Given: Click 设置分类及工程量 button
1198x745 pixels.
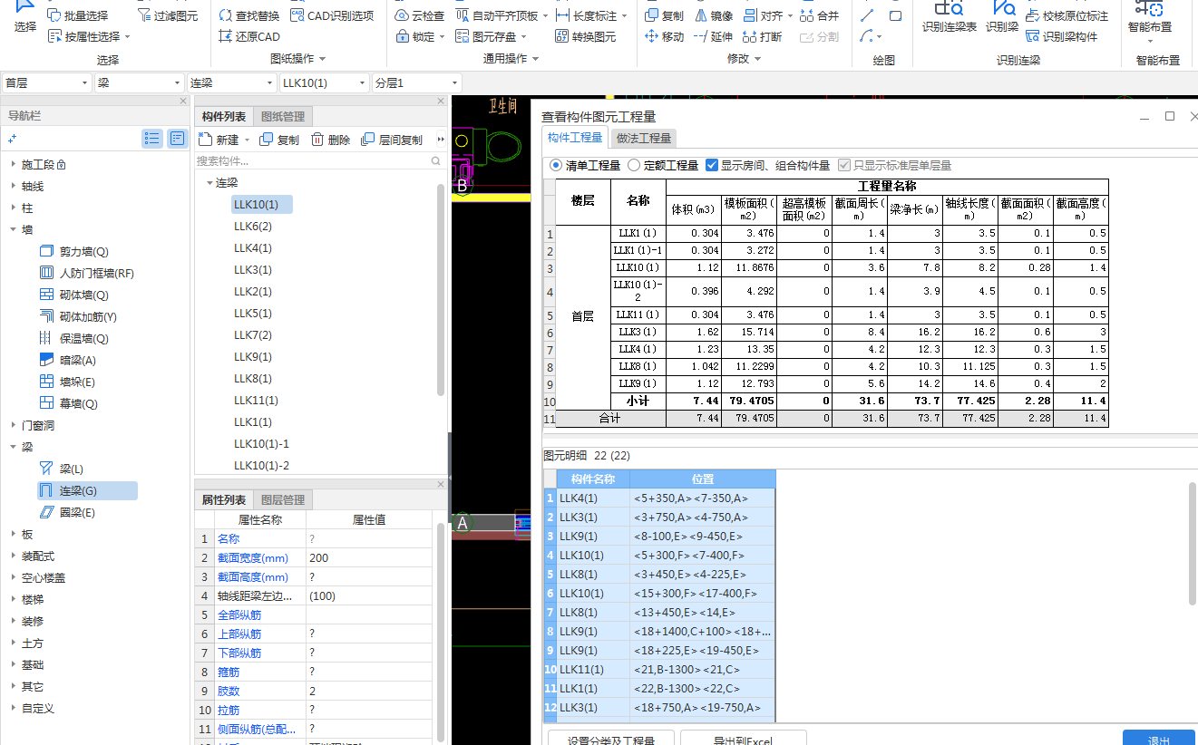Looking at the screenshot, I should (x=611, y=739).
